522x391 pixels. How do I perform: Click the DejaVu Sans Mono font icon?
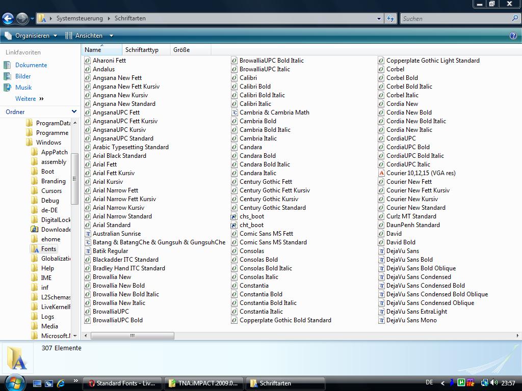(x=381, y=320)
